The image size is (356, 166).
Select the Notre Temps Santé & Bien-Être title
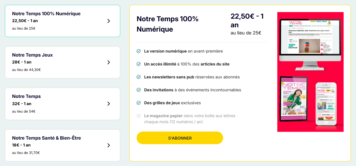pyautogui.click(x=46, y=138)
